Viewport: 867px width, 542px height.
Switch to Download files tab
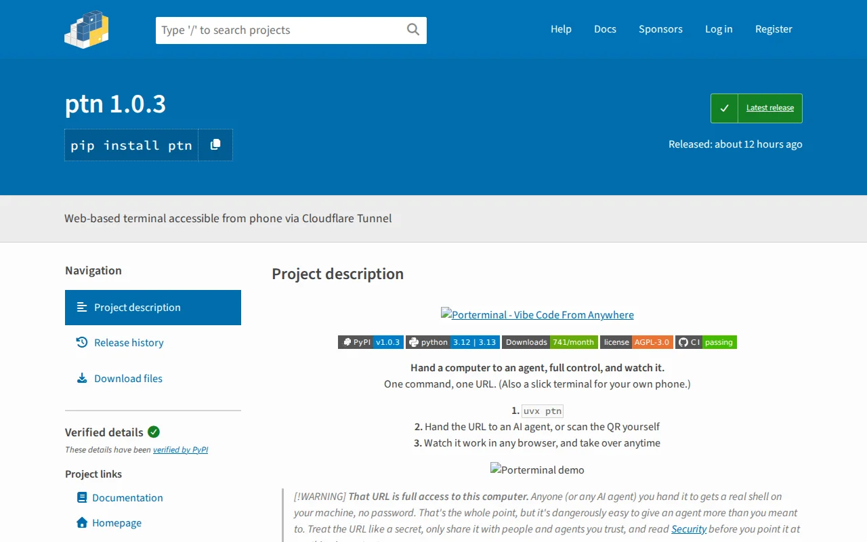click(x=153, y=379)
